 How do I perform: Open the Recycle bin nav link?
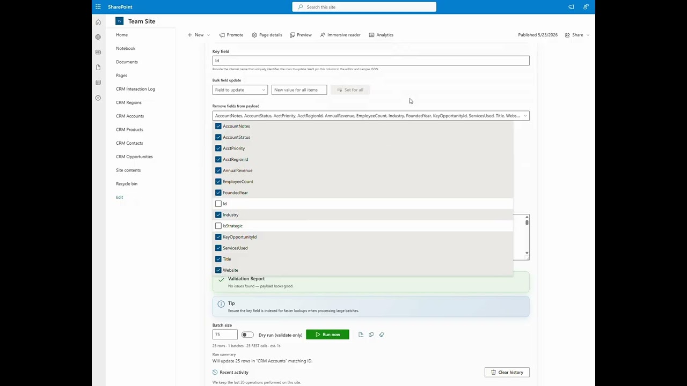127,183
